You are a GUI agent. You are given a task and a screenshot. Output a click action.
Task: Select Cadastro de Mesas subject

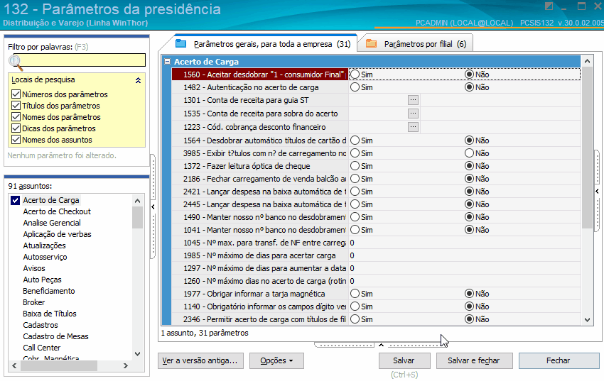pos(55,336)
